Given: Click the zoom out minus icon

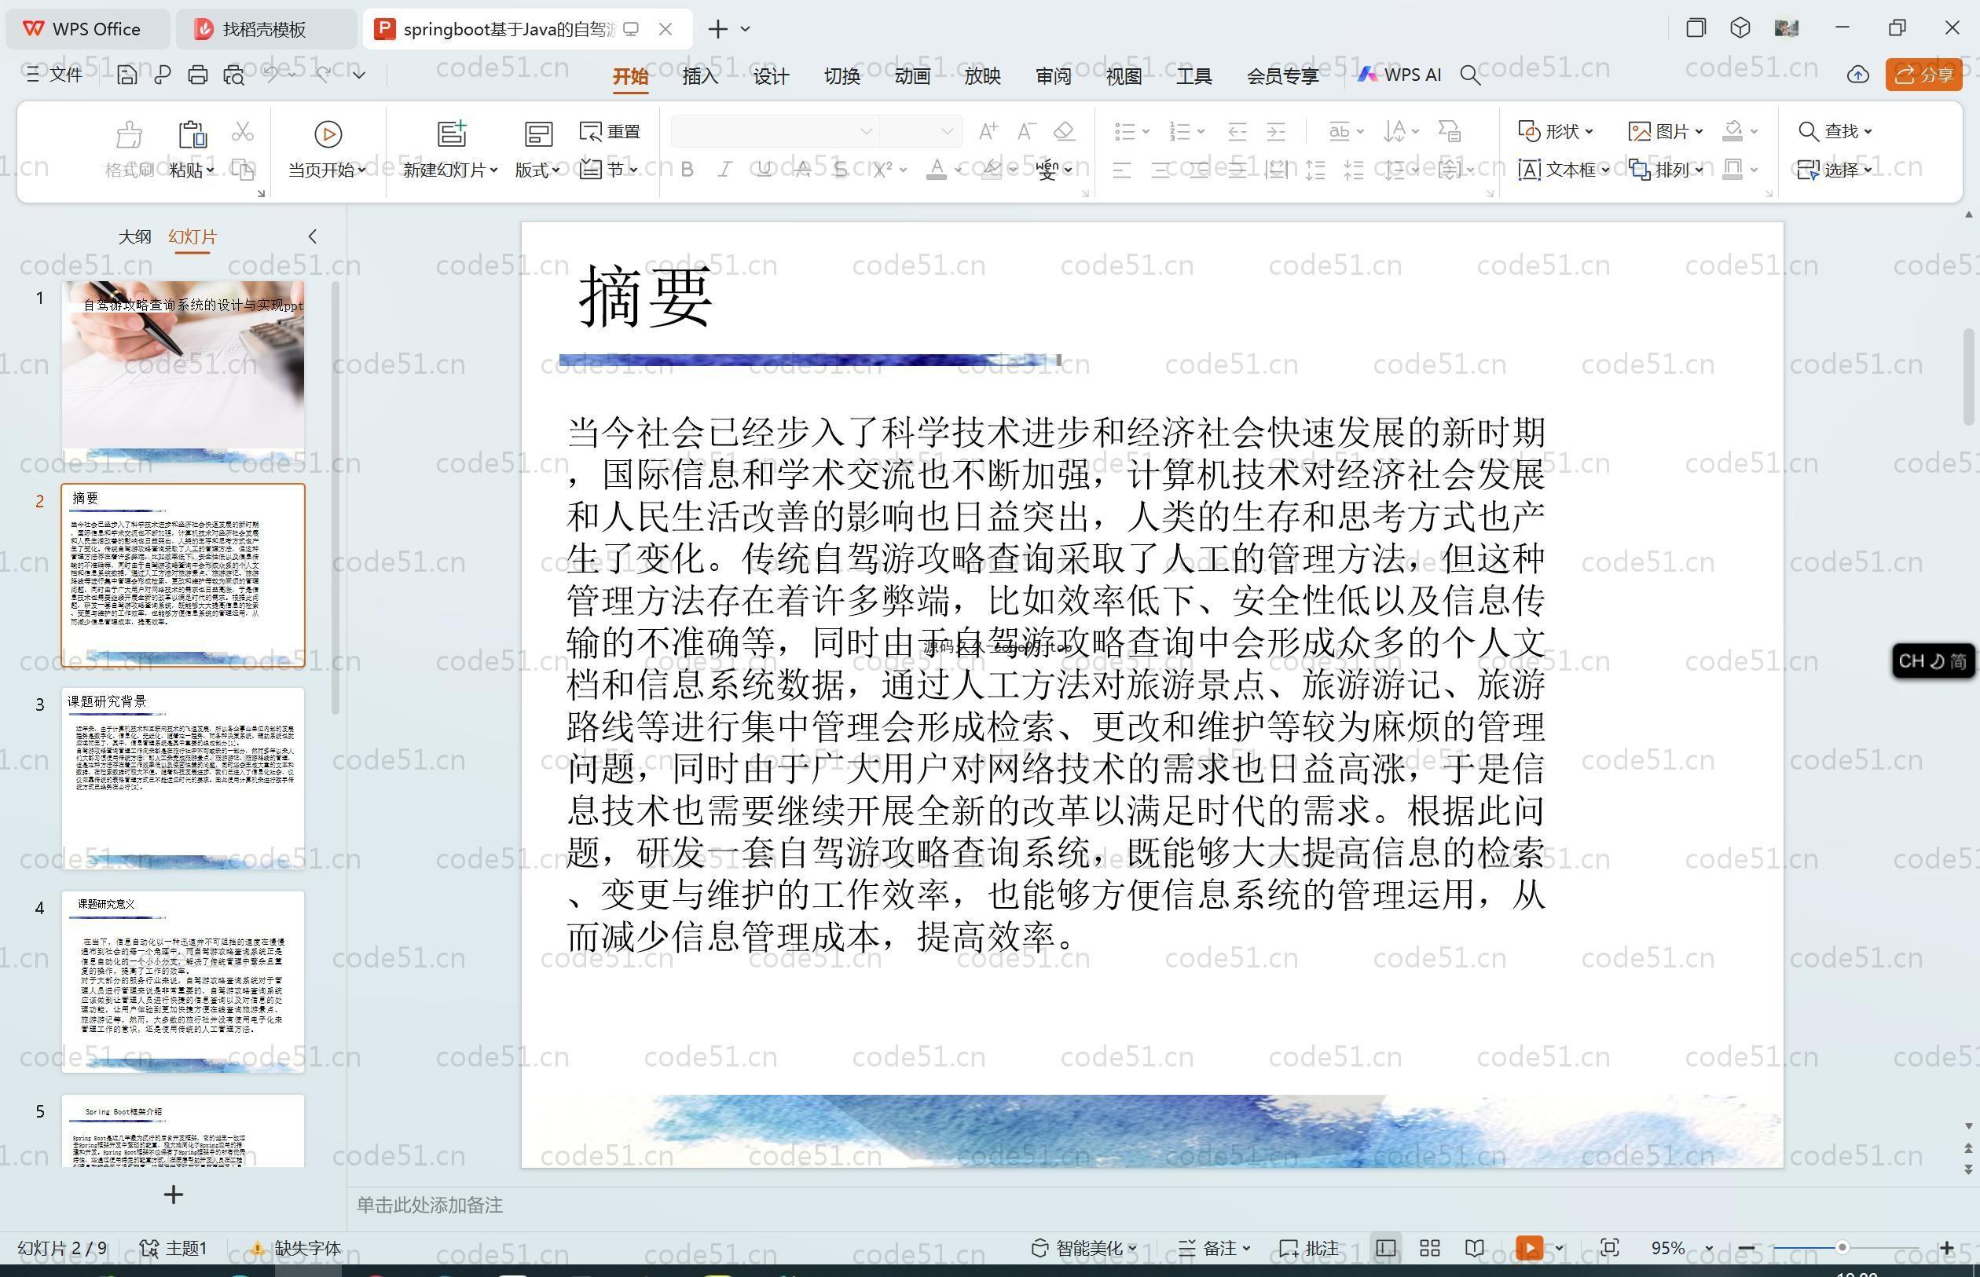Looking at the screenshot, I should tap(1746, 1247).
